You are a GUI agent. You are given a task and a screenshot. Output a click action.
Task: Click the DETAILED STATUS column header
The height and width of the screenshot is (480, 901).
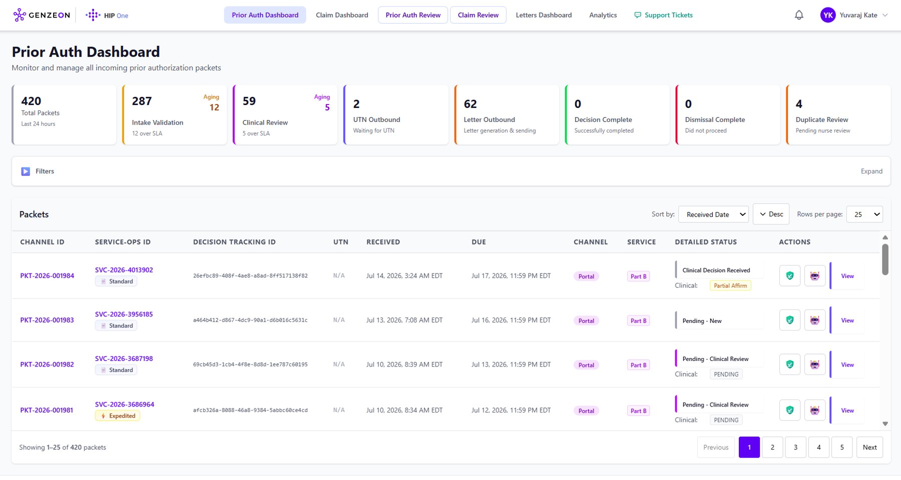(706, 242)
